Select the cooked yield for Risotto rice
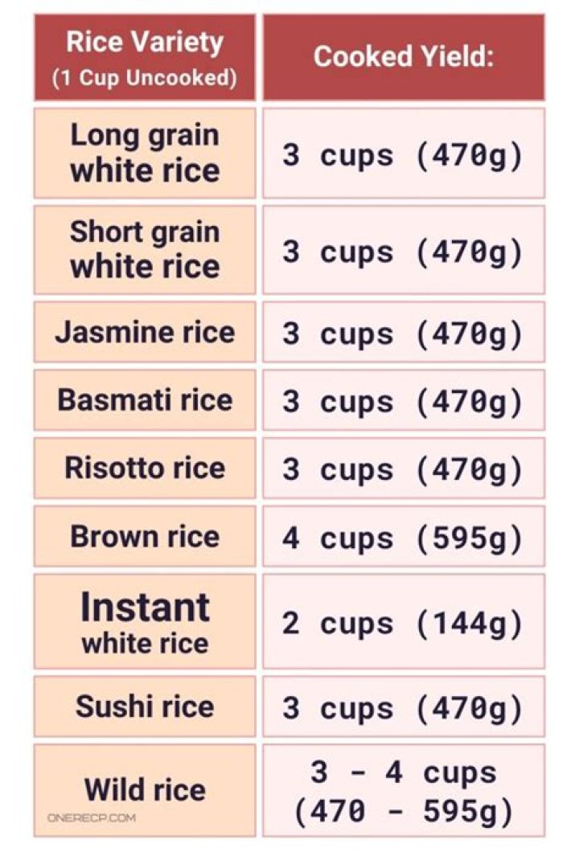This screenshot has width=579, height=856. click(x=403, y=468)
